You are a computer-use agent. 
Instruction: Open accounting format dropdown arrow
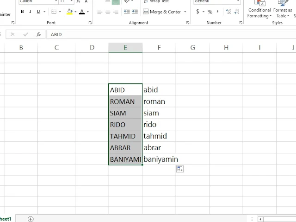203,12
